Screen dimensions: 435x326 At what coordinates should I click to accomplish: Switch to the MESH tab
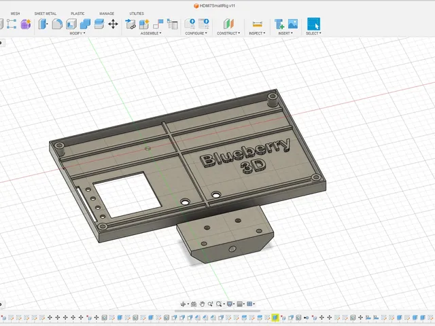[15, 14]
